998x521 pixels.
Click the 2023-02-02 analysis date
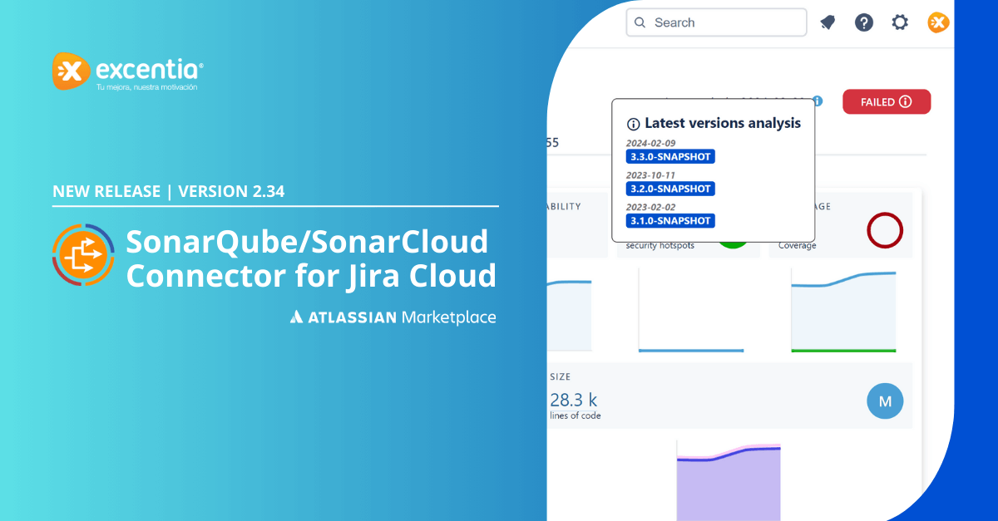650,208
